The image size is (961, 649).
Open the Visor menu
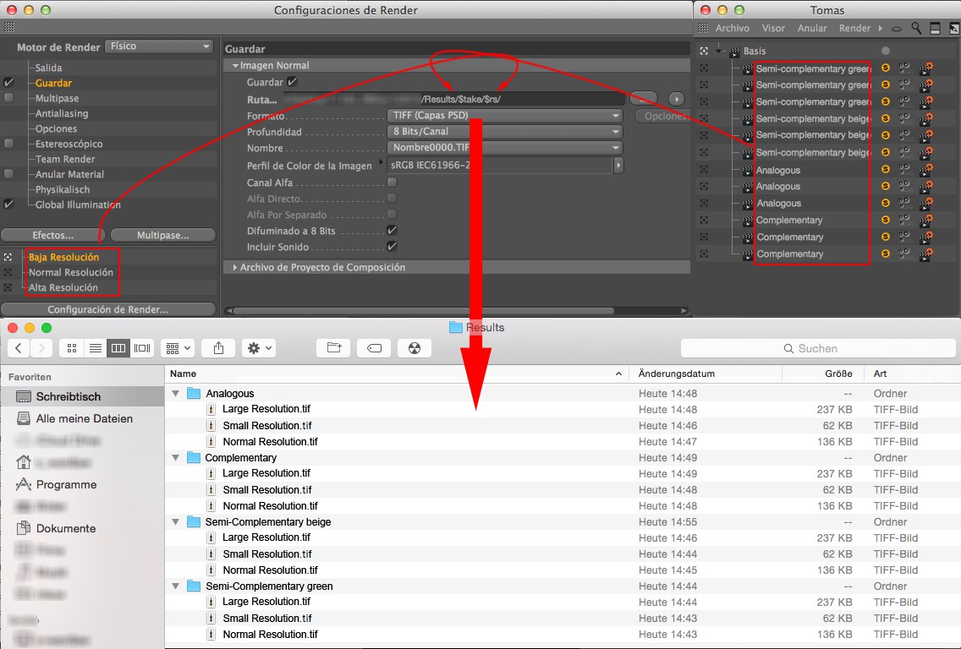(772, 29)
